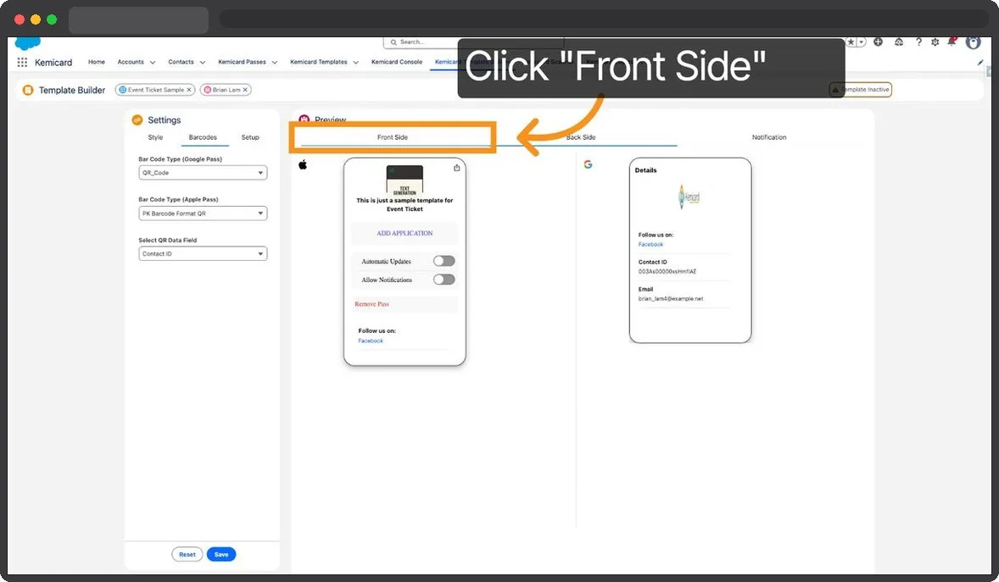Remove the Event Ticket Sample pill
This screenshot has height=582, width=999.
click(189, 90)
